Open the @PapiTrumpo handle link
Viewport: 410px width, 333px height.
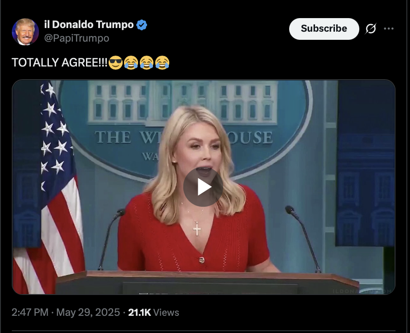76,38
